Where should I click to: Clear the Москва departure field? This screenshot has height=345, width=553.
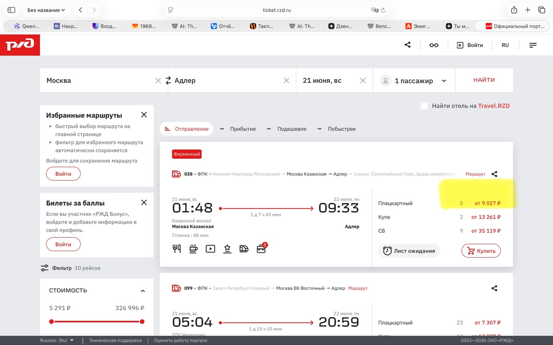[158, 80]
